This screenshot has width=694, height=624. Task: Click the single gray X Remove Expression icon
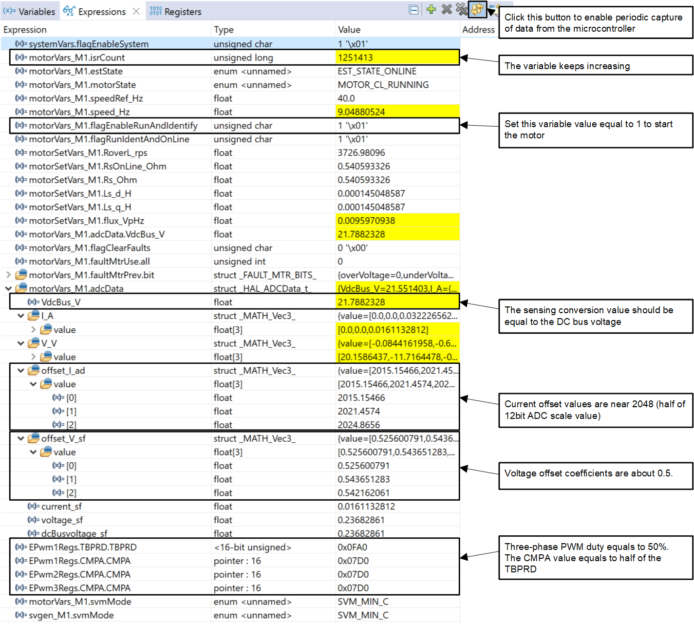[x=447, y=9]
